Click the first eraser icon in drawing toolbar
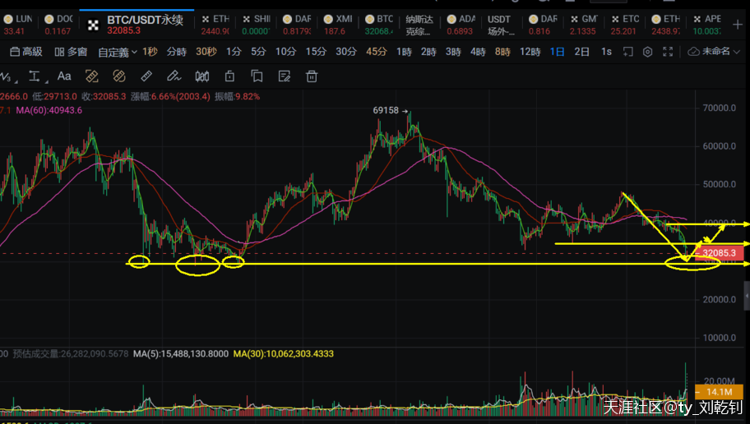The height and width of the screenshot is (424, 750). (x=91, y=76)
